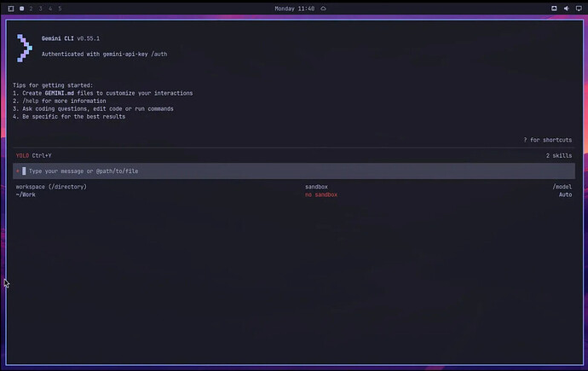Click the '/model' footer label
This screenshot has width=588, height=371.
(x=562, y=187)
